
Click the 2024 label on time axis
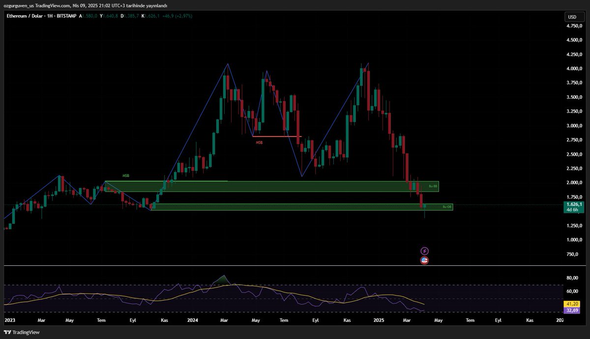tap(193, 320)
